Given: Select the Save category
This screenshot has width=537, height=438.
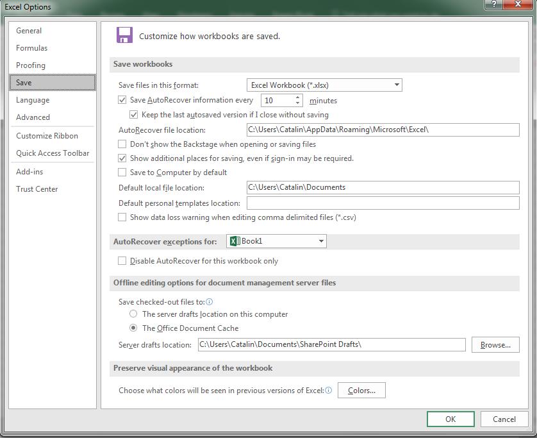Looking at the screenshot, I should 53,83.
